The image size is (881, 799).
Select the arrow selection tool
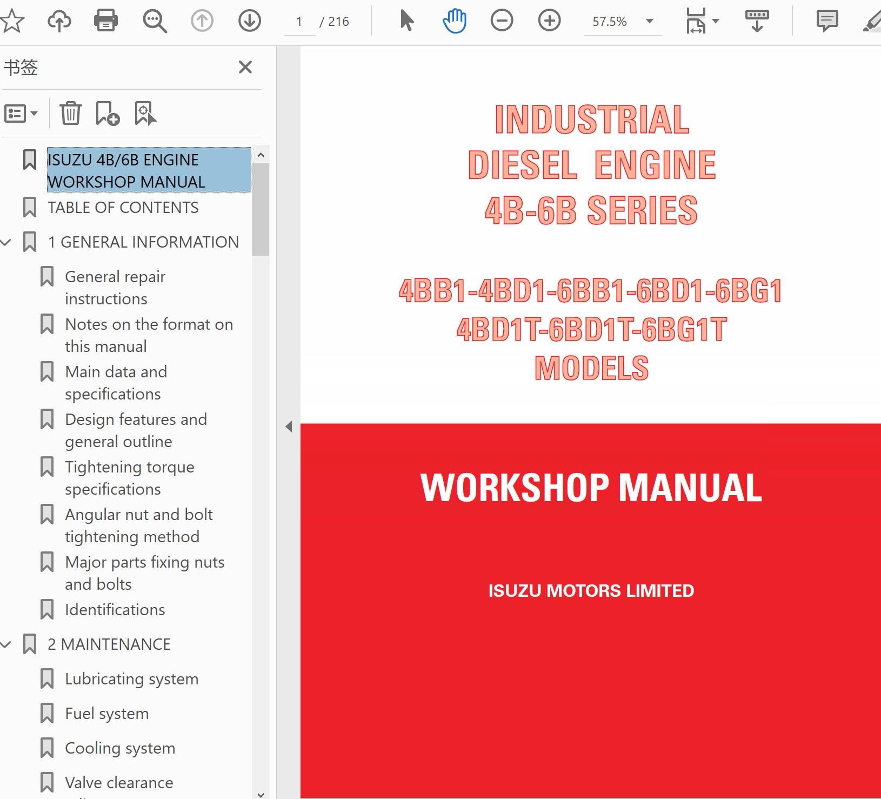point(406,21)
